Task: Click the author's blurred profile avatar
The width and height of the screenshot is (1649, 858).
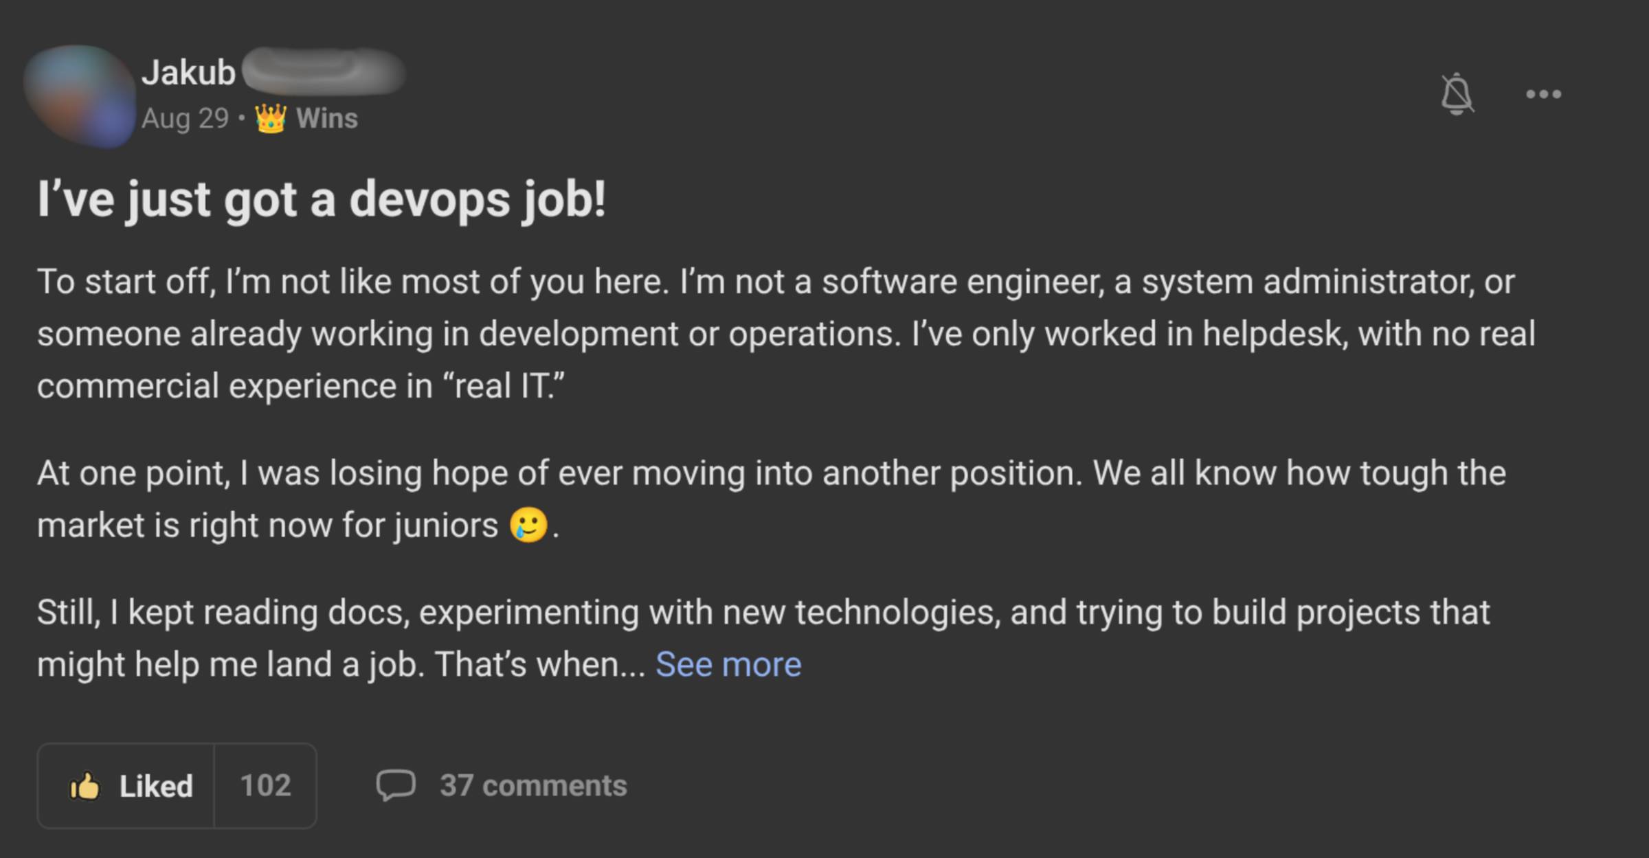Action: tap(80, 96)
